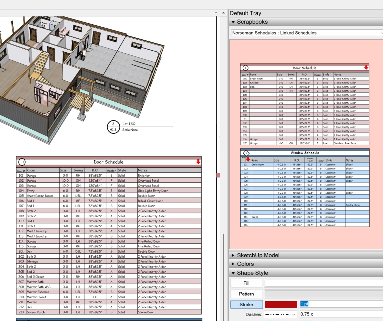Click the circled 1 tag on the scrapbook Door Schedule
Screen dimensions: 383x321
(x=245, y=68)
